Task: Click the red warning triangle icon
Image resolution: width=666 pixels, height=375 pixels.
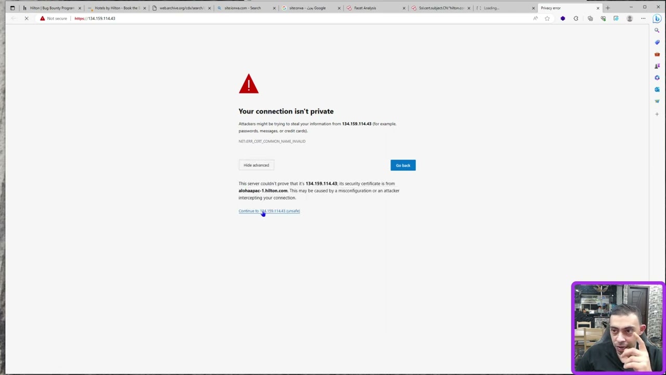Action: coord(249,84)
